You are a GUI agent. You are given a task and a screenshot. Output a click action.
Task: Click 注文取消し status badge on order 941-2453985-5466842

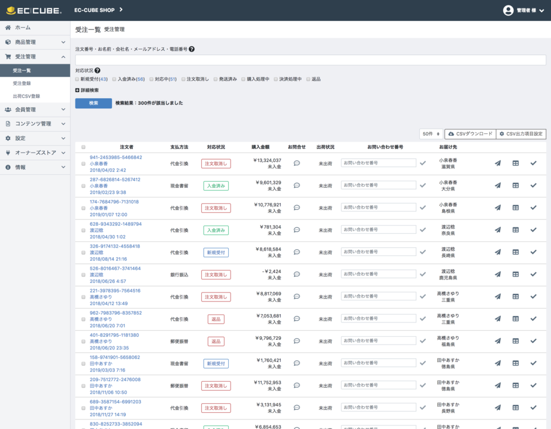(x=216, y=163)
